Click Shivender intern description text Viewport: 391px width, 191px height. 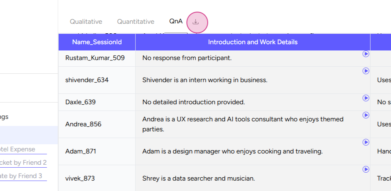[205, 80]
